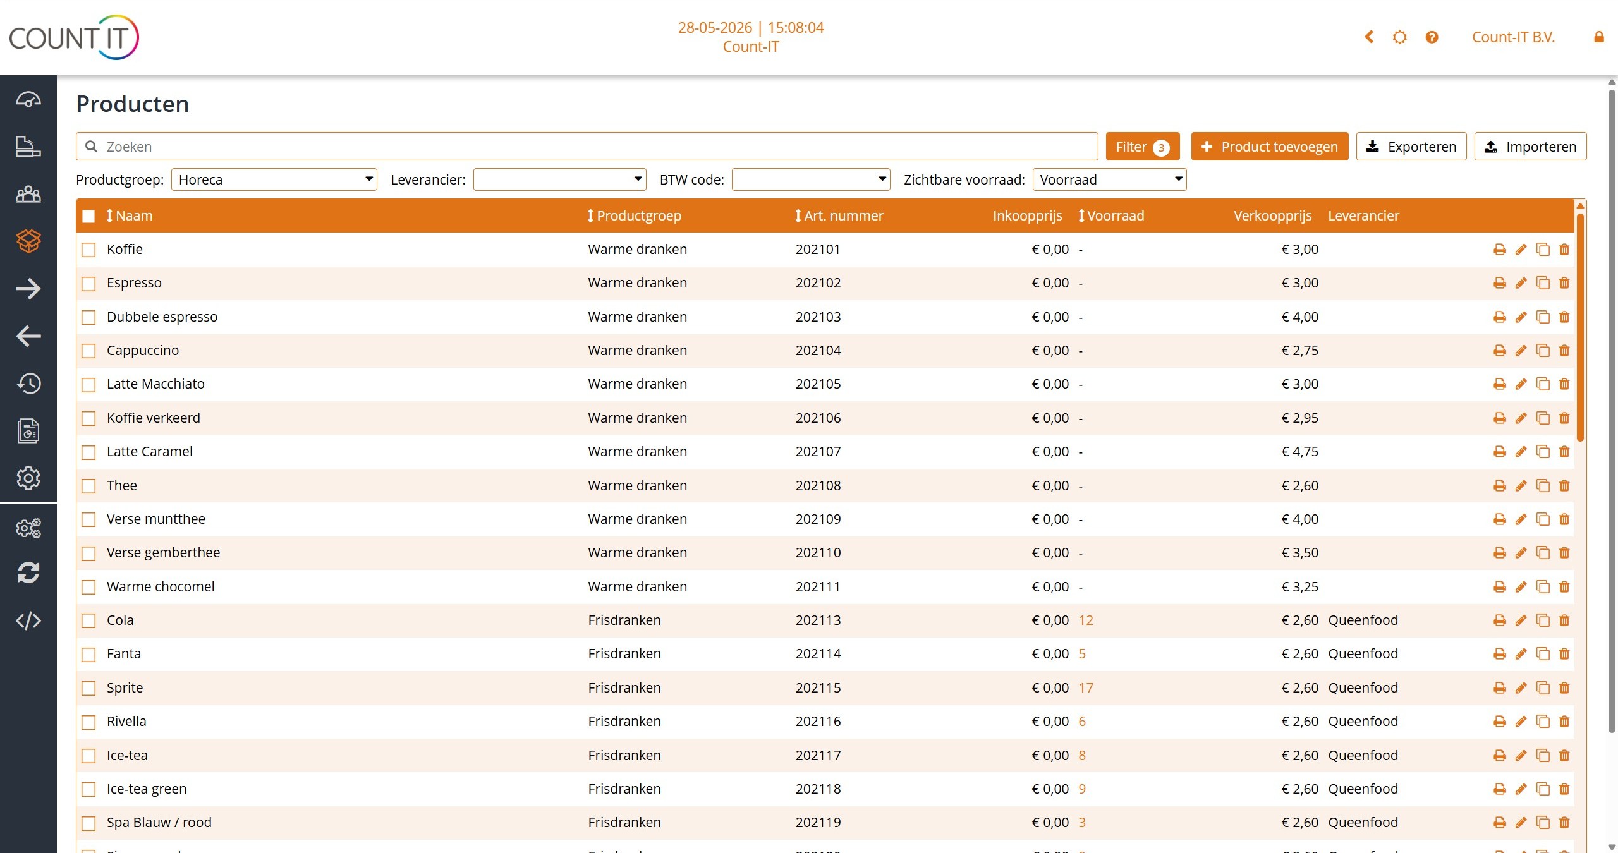Click Queenfood supplier in Ice-tea row

[1363, 756]
